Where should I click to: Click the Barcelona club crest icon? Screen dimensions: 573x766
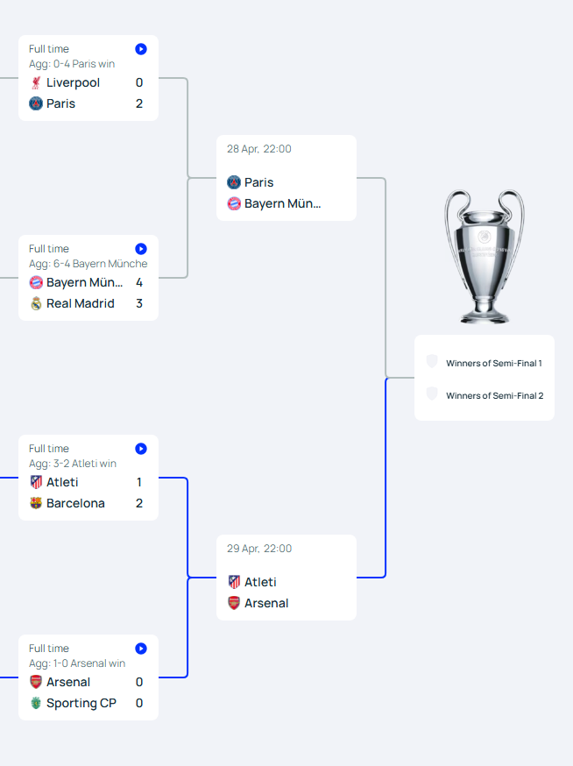click(x=36, y=503)
